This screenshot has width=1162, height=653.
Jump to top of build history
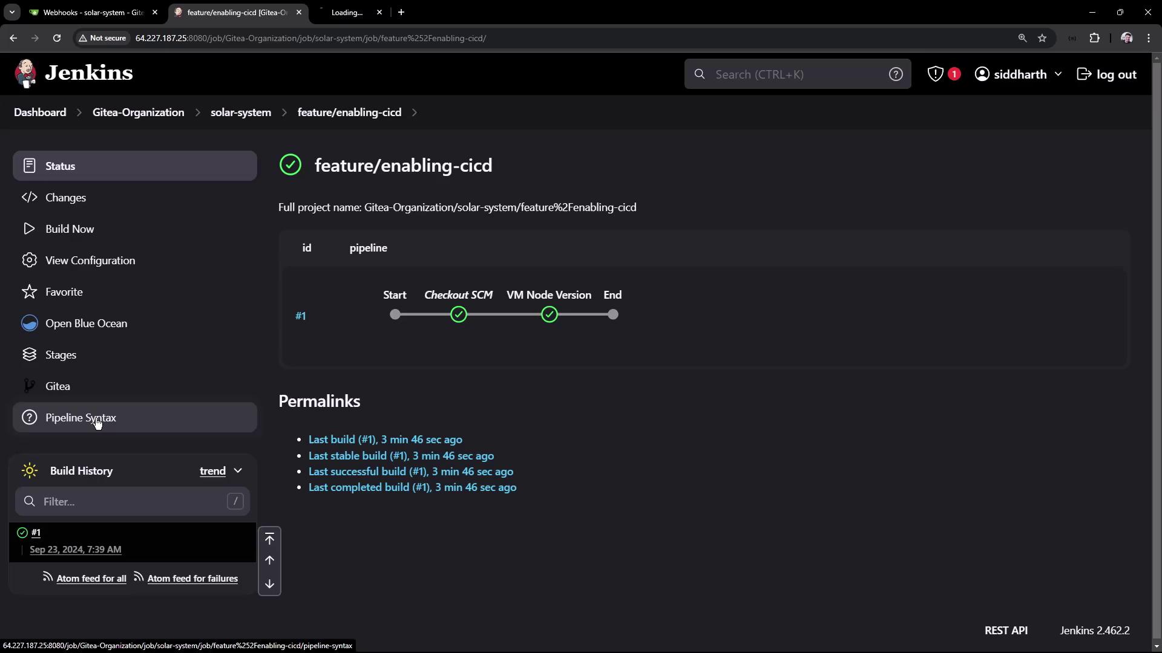(x=269, y=539)
